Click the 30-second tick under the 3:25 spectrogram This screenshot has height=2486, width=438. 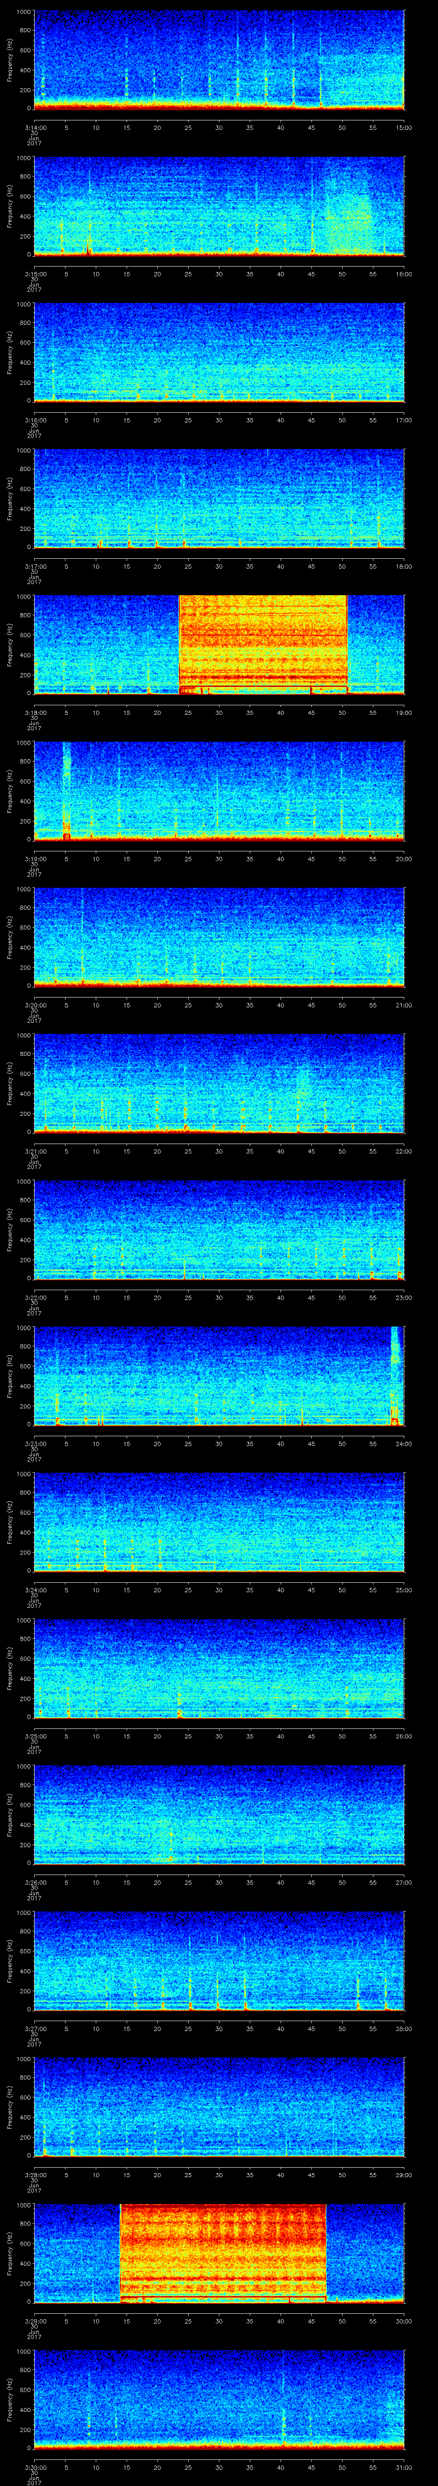pyautogui.click(x=219, y=1736)
